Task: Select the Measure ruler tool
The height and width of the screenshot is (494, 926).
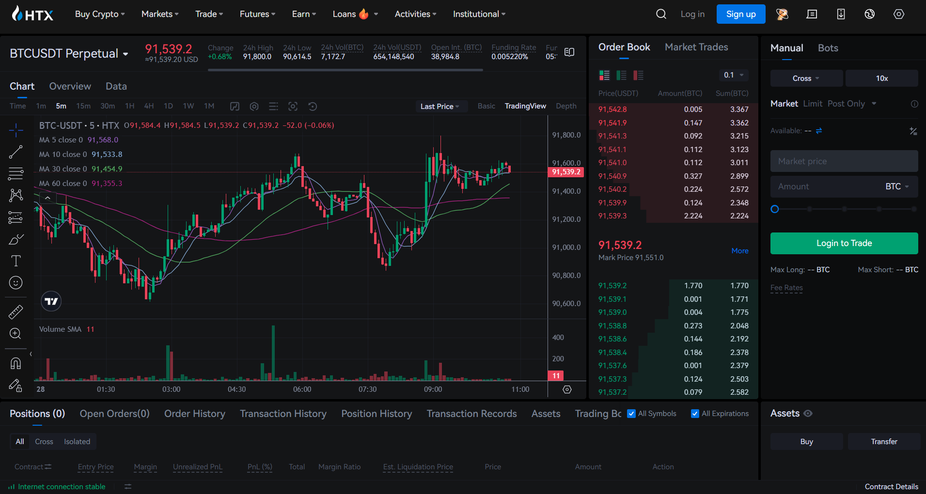Action: pos(16,311)
